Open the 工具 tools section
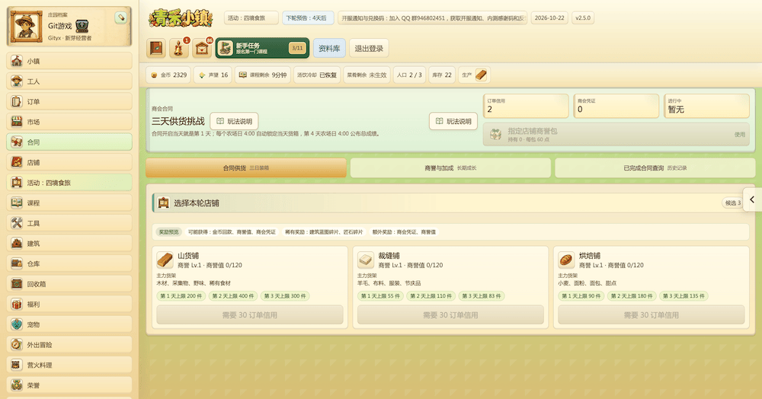Image resolution: width=762 pixels, height=399 pixels. point(69,223)
